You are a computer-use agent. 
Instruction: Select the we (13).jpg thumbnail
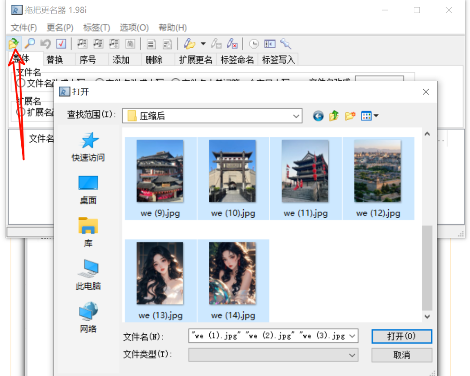pos(160,281)
